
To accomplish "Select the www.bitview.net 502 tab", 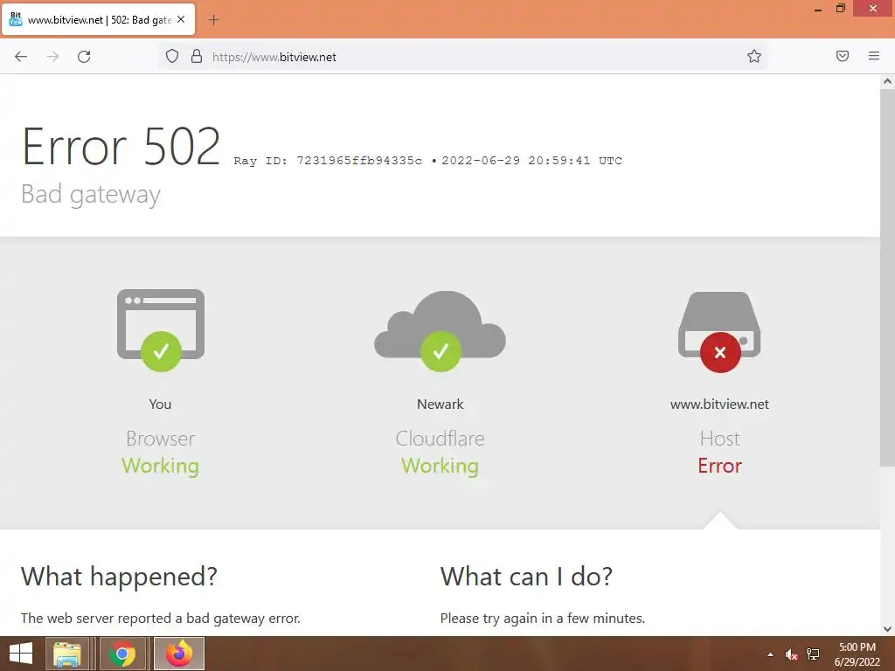I will point(98,20).
